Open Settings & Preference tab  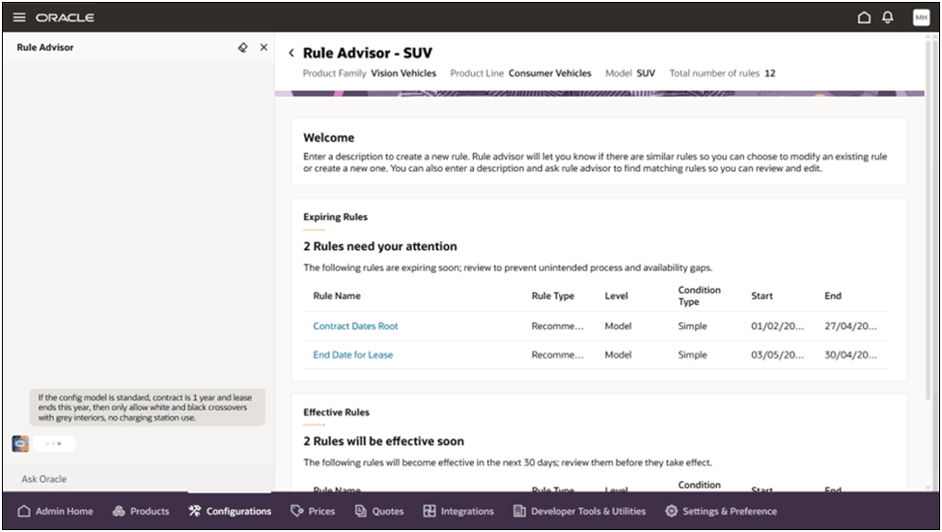pyautogui.click(x=721, y=511)
